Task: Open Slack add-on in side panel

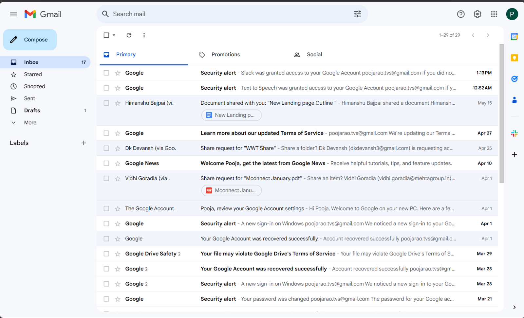Action: coord(515,133)
